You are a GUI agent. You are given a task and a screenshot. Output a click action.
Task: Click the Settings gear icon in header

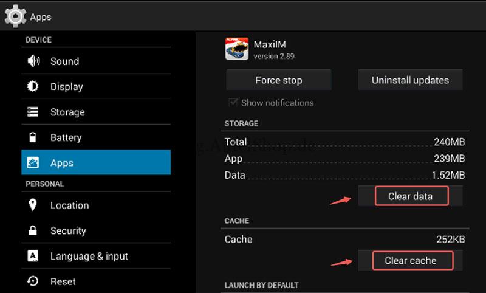pyautogui.click(x=15, y=16)
